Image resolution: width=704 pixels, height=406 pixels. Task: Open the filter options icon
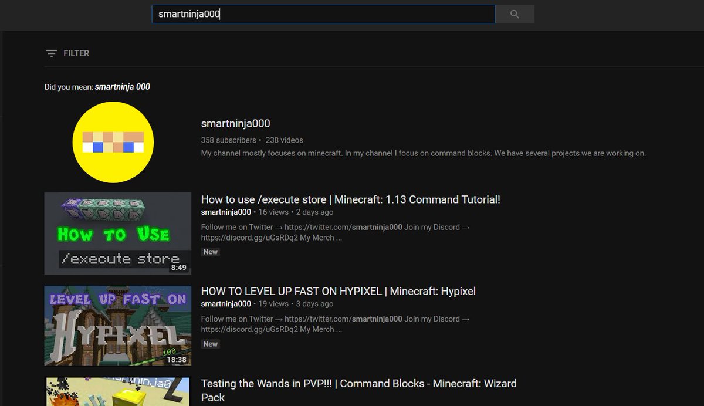coord(52,53)
